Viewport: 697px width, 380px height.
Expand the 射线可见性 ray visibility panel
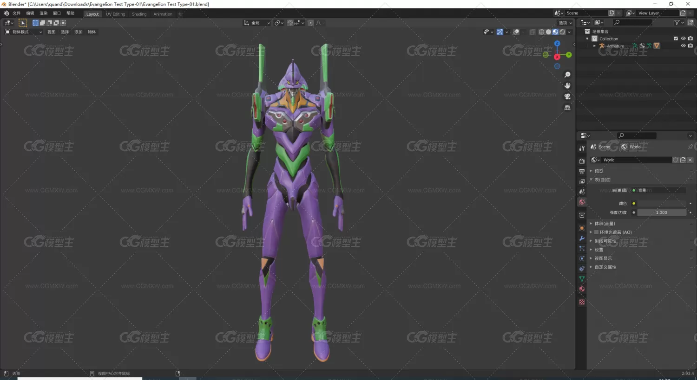605,241
